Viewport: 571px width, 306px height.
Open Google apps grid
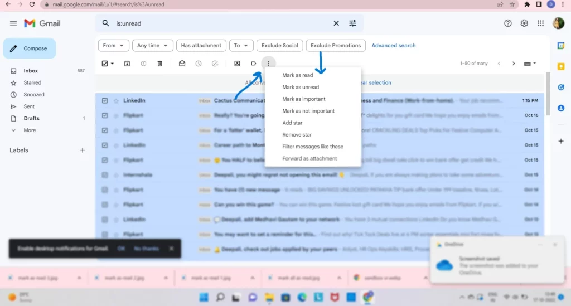(x=540, y=23)
